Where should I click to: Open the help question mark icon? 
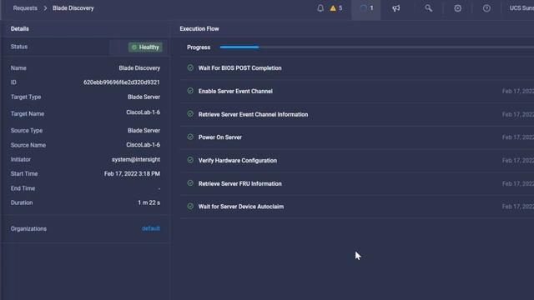486,8
